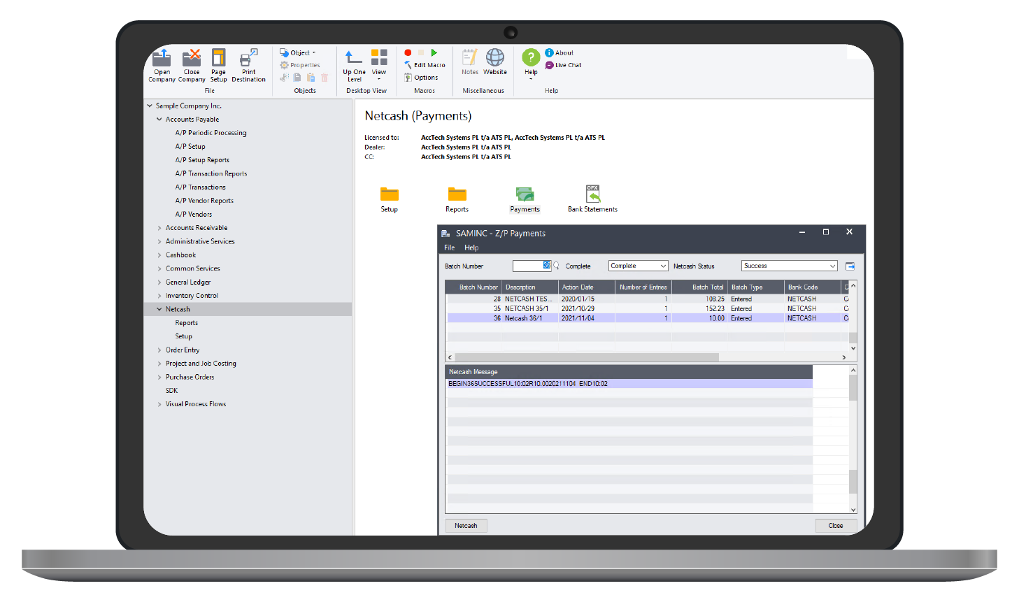Open the About link
The image size is (1019, 602).
pos(560,52)
